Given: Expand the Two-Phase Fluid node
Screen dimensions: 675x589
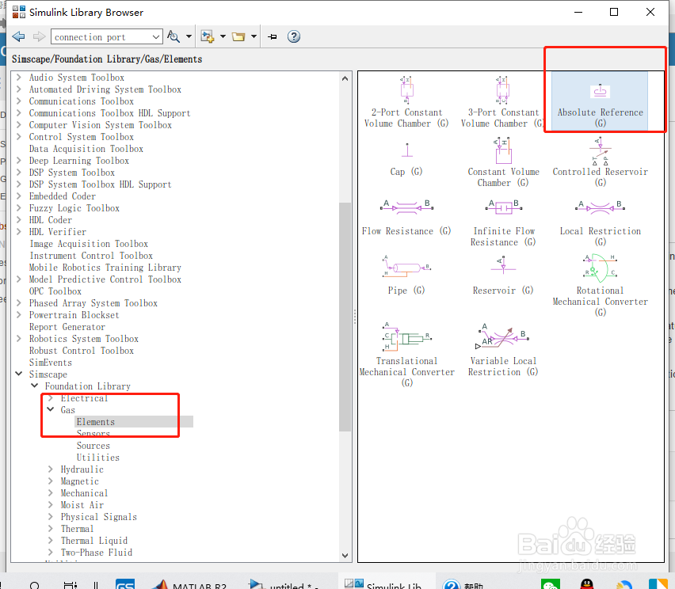Looking at the screenshot, I should click(x=51, y=552).
